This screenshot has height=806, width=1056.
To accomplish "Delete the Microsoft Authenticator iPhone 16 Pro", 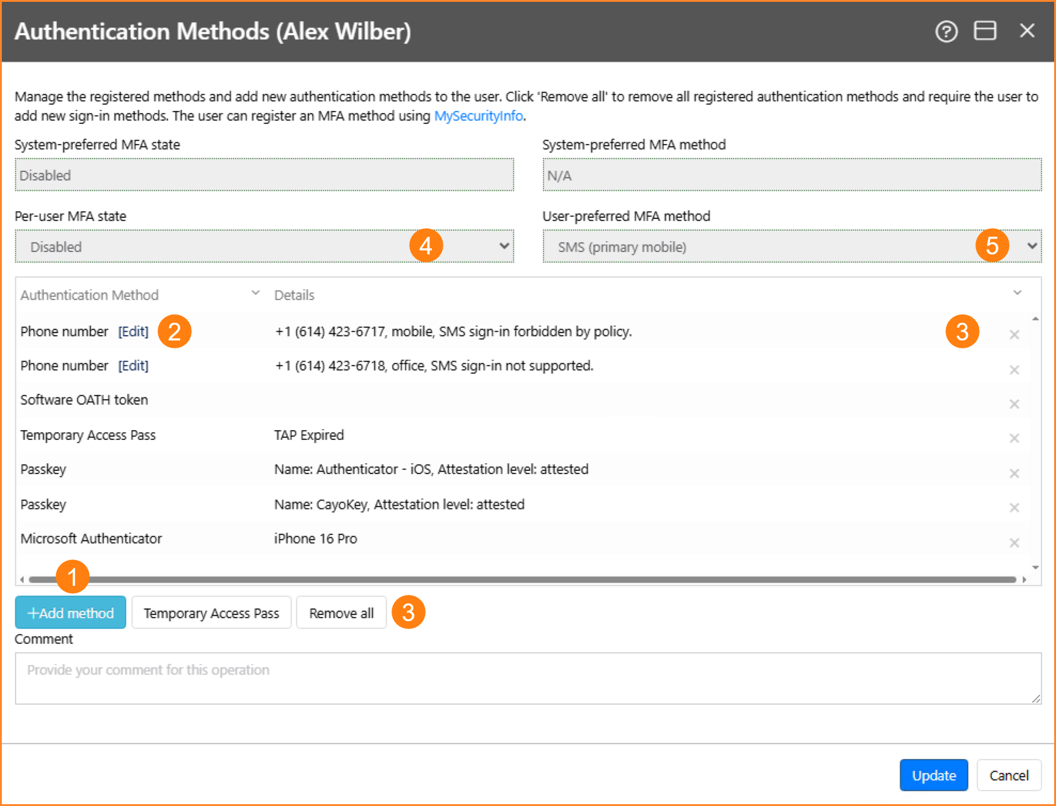I will point(1014,543).
